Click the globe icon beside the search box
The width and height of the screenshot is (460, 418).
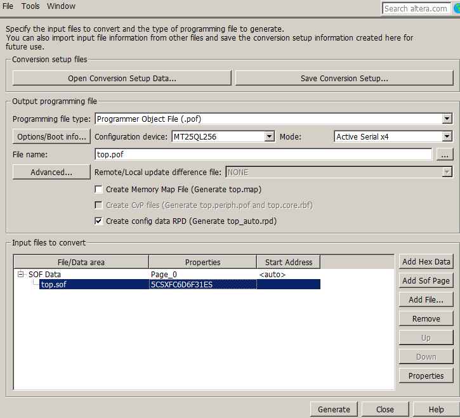[456, 8]
